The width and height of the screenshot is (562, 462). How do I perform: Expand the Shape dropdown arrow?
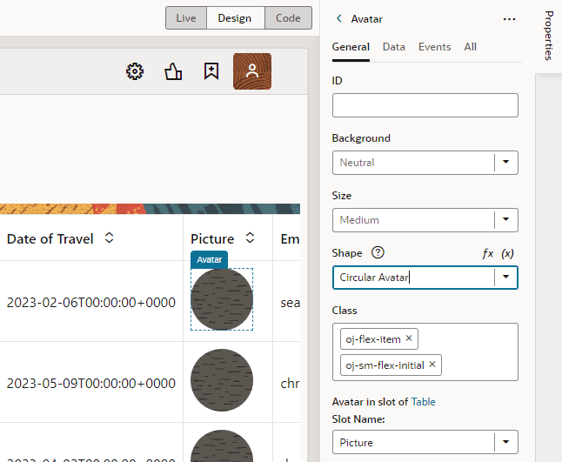coord(505,277)
